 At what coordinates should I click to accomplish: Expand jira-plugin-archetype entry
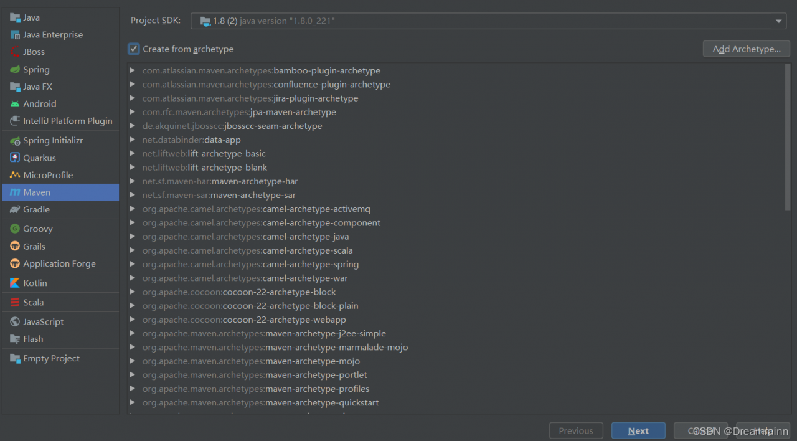click(x=132, y=98)
